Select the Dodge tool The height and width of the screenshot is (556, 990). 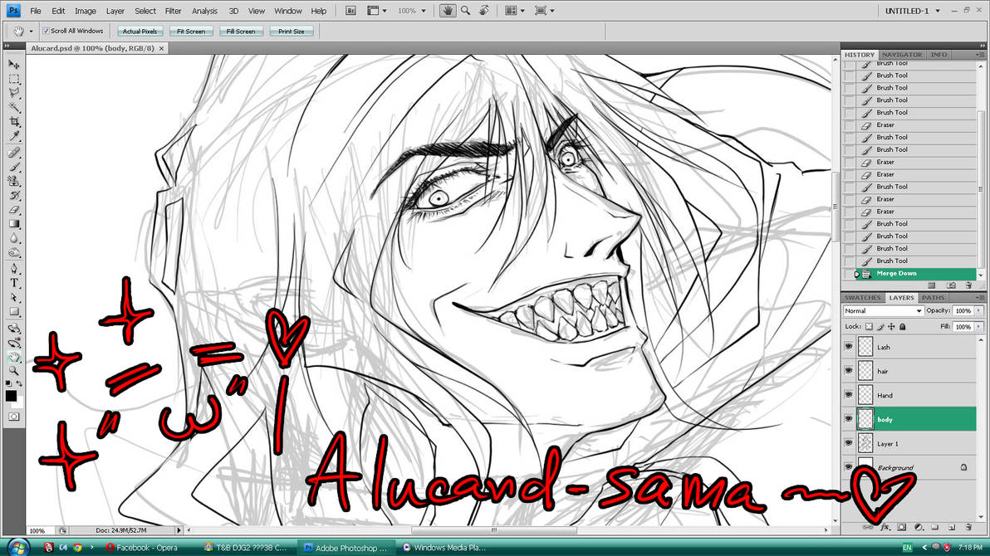pyautogui.click(x=14, y=252)
